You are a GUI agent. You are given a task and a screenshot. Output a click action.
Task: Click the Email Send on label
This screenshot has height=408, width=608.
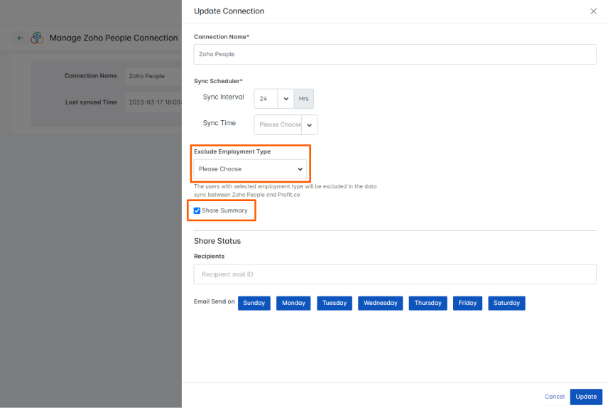[x=214, y=301]
